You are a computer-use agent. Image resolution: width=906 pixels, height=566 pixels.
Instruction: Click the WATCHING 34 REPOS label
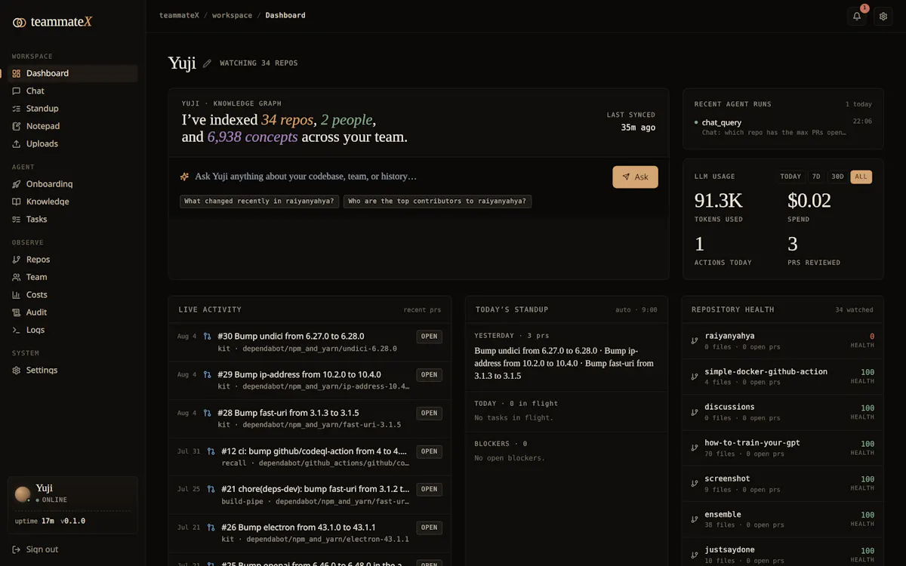coord(259,63)
